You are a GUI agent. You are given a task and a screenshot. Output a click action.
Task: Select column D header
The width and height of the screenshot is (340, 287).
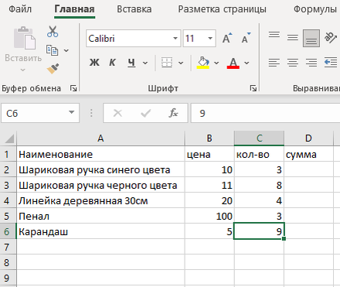pos(308,138)
